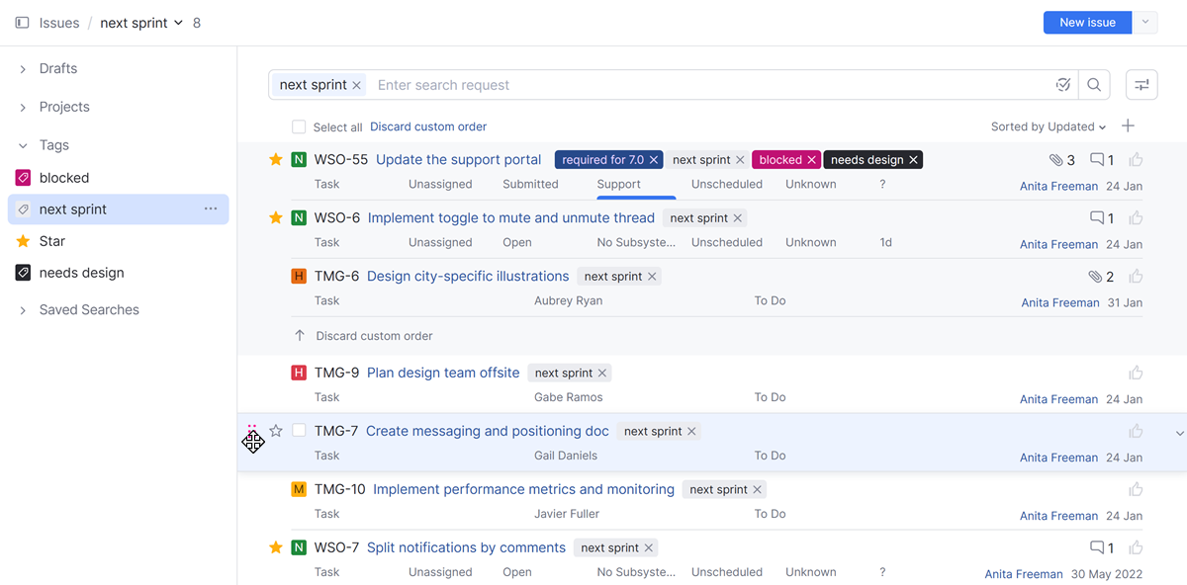Collapse the left sidebar using the panel icon
The width and height of the screenshot is (1187, 585).
click(21, 22)
